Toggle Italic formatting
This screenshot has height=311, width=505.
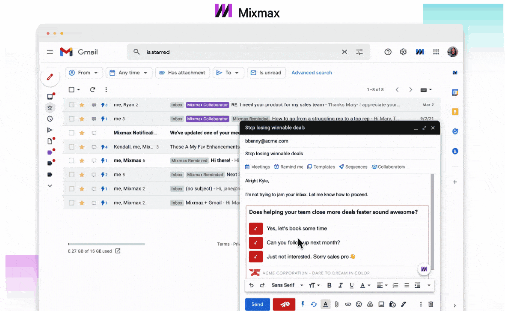click(x=340, y=285)
